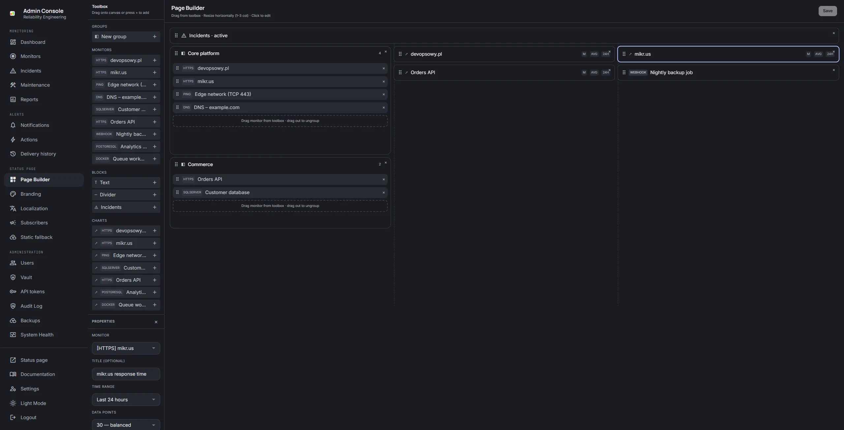This screenshot has width=844, height=430.
Task: Toggle M option on Orders API chart
Action: 584,72
